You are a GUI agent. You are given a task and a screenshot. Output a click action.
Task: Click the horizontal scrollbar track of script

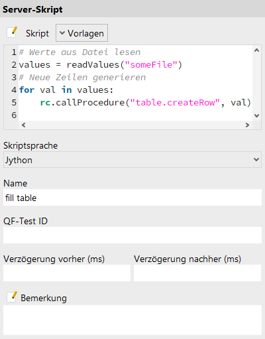click(135, 125)
